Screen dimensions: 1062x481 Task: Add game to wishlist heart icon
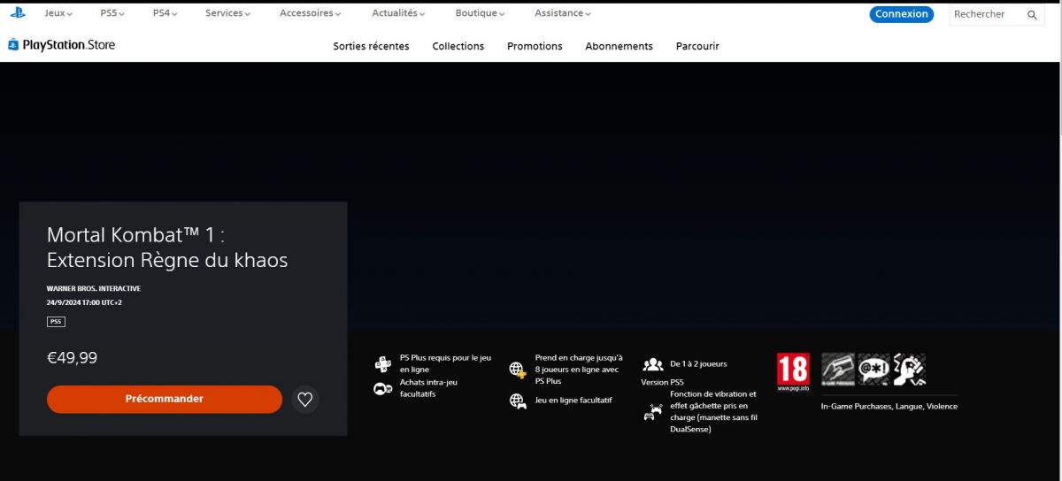click(305, 399)
